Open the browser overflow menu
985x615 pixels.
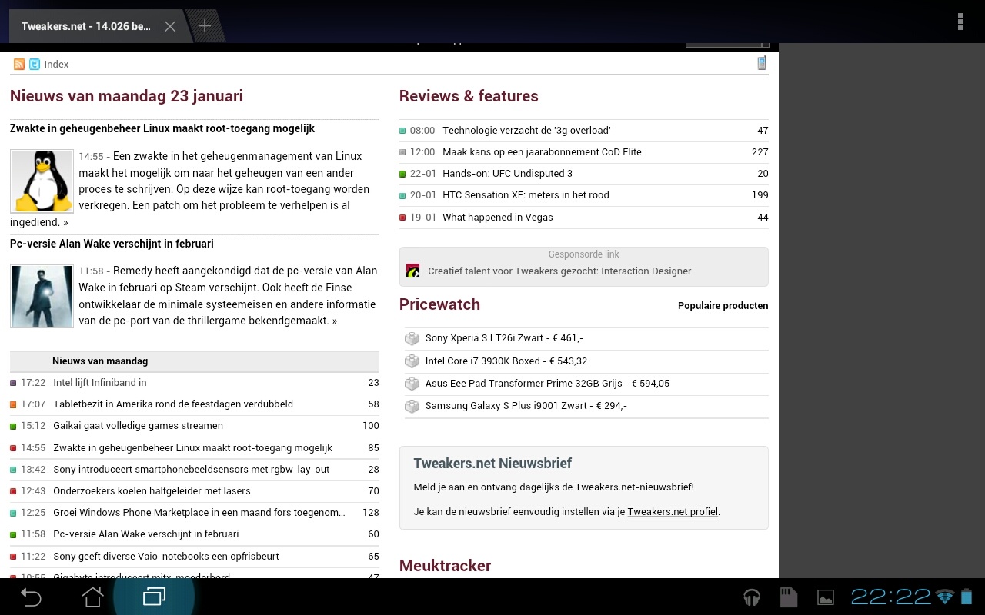tap(960, 22)
